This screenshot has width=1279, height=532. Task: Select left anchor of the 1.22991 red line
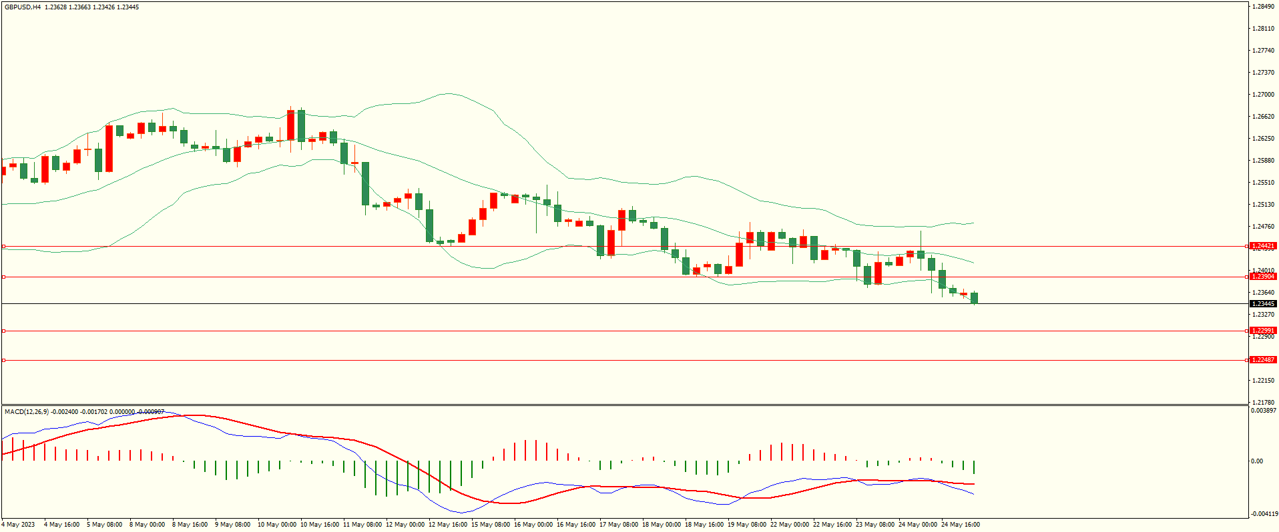click(x=3, y=331)
